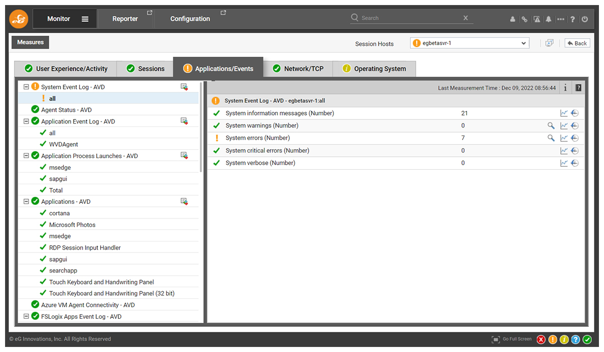
Task: Click the Go Full Screen icon
Action: coord(496,339)
